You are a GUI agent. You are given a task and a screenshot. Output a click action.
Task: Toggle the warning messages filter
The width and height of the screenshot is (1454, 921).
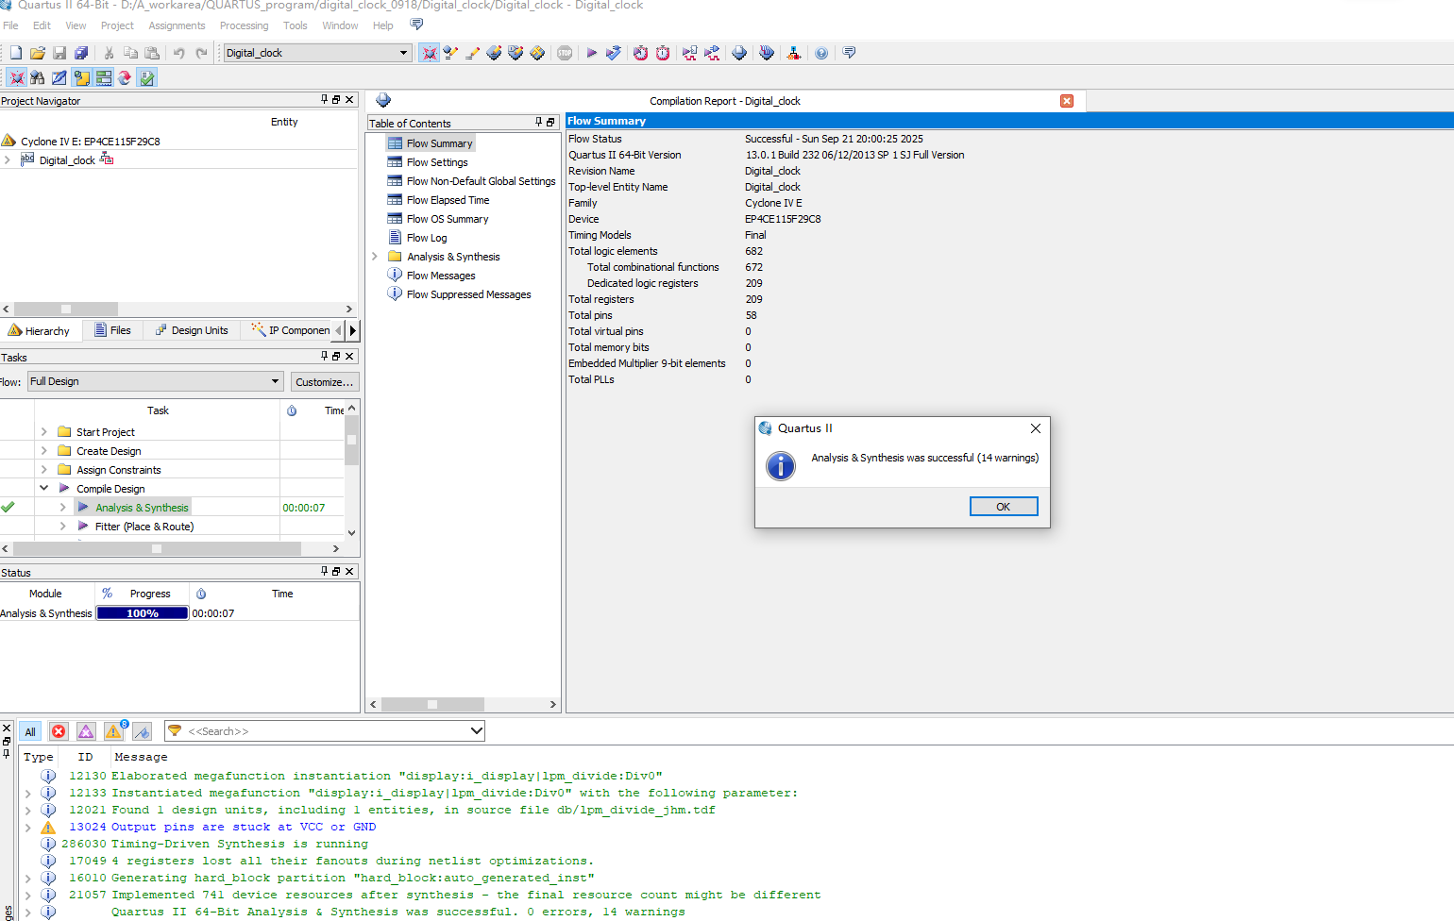(x=114, y=731)
